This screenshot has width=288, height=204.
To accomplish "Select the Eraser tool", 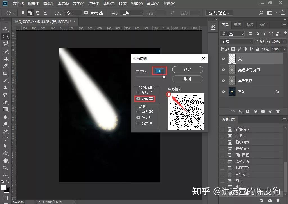I will [x=5, y=102].
